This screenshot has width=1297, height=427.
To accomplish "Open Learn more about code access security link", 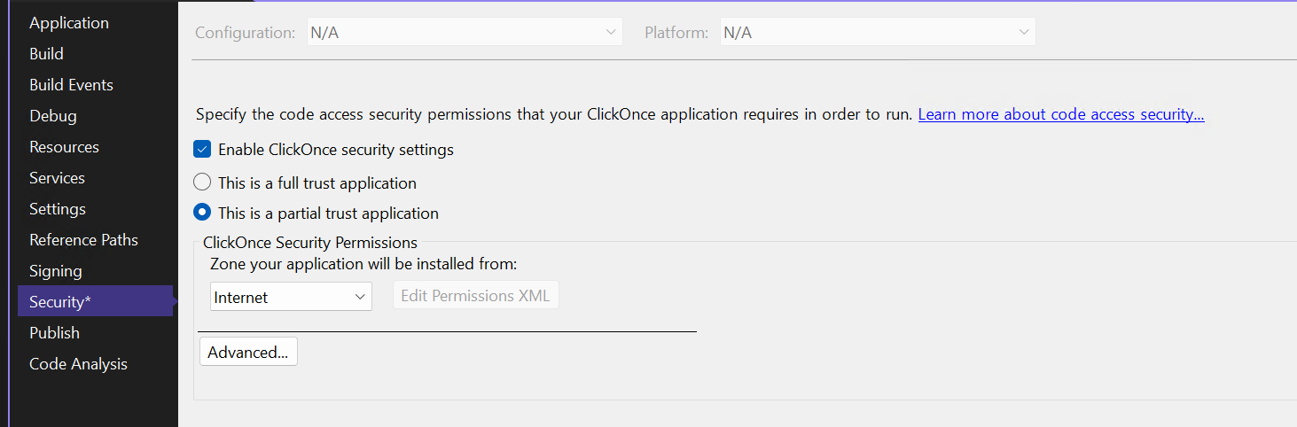I will coord(1060,114).
